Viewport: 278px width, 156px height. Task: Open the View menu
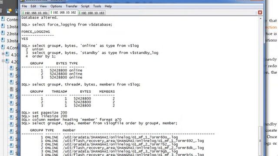click(43, 6)
